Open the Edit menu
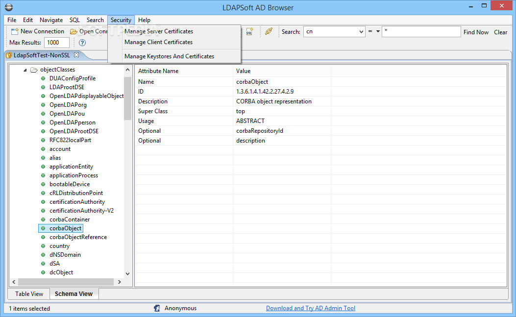The width and height of the screenshot is (516, 317). click(27, 20)
